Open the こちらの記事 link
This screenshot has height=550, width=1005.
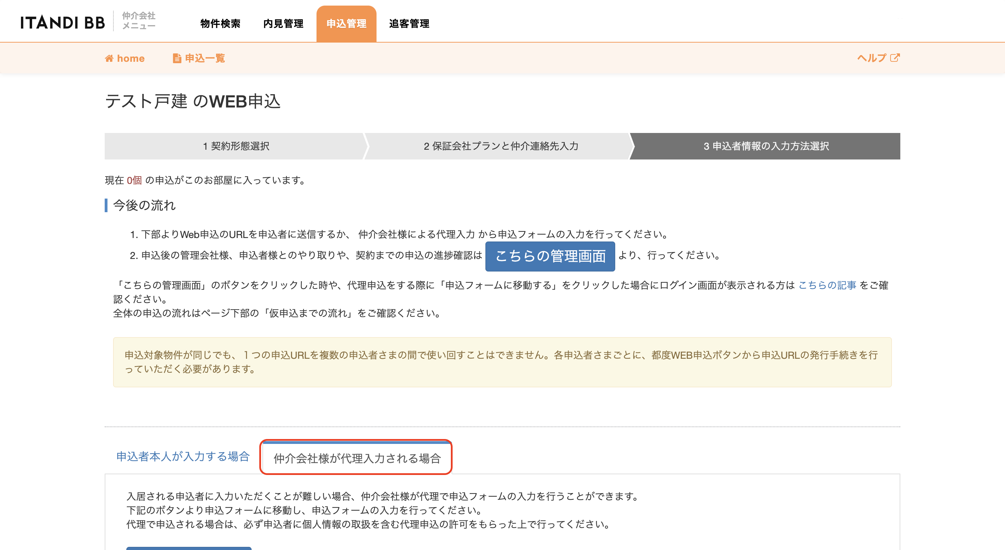pyautogui.click(x=827, y=285)
